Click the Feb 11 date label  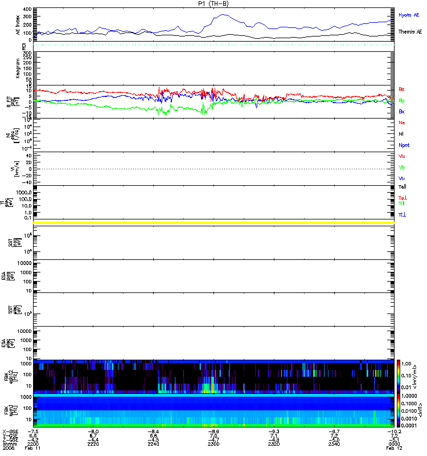pos(32,448)
